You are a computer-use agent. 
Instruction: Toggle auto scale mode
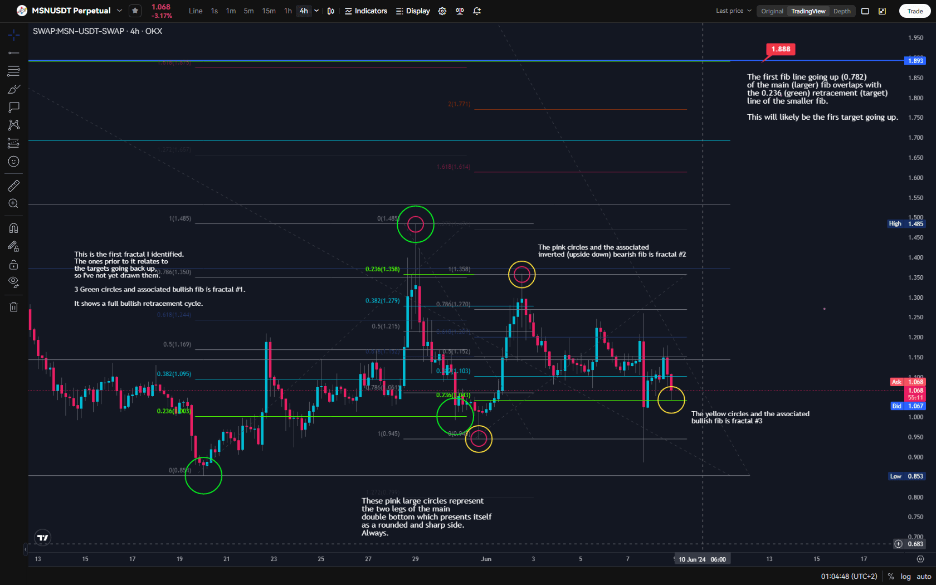(924, 577)
